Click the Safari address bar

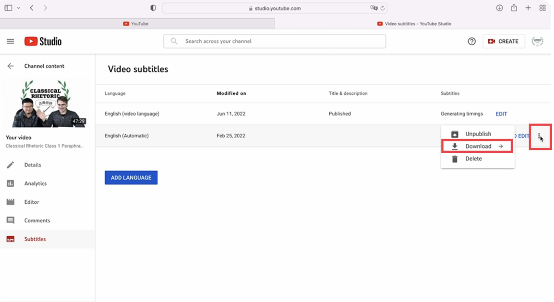274,8
